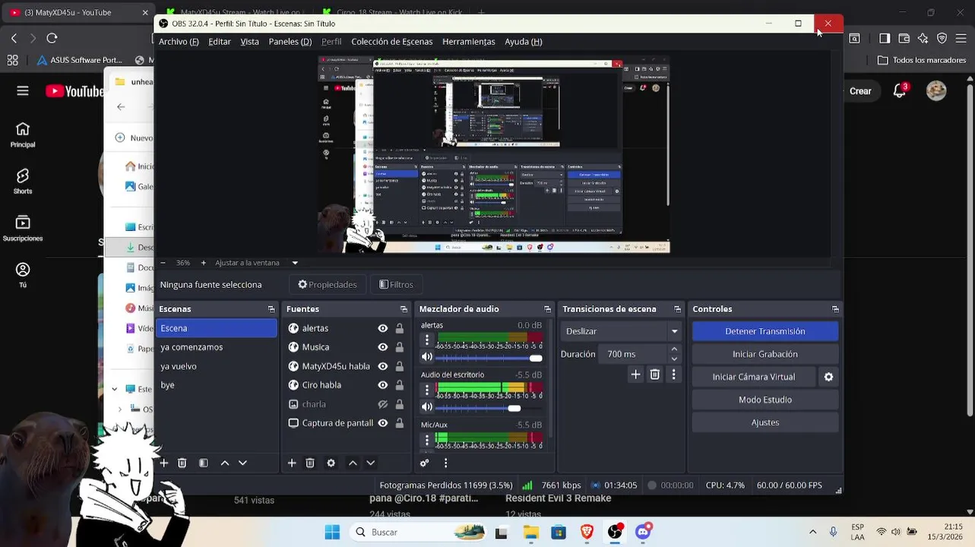
Task: Open Mic/Aux channel options menu
Action: point(427,439)
